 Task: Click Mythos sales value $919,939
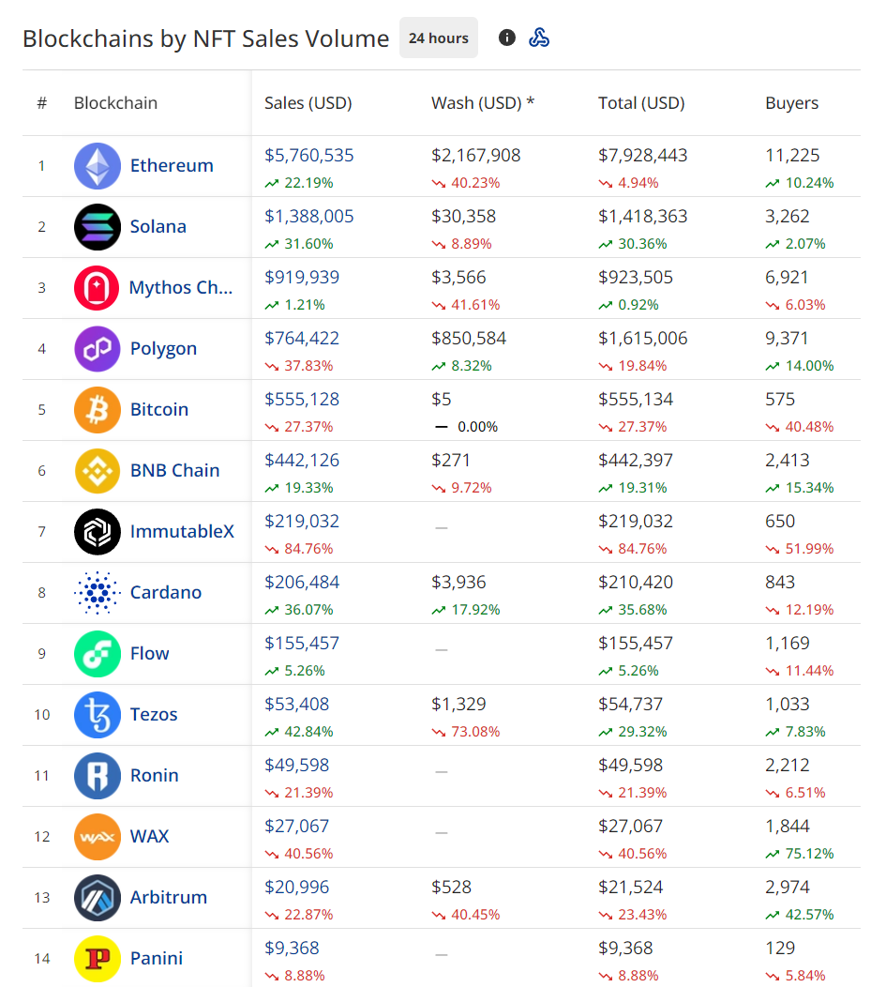(x=302, y=278)
